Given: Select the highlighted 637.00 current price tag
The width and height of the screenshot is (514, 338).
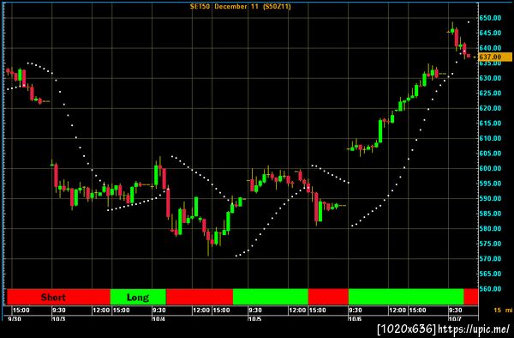Looking at the screenshot, I should [495, 57].
